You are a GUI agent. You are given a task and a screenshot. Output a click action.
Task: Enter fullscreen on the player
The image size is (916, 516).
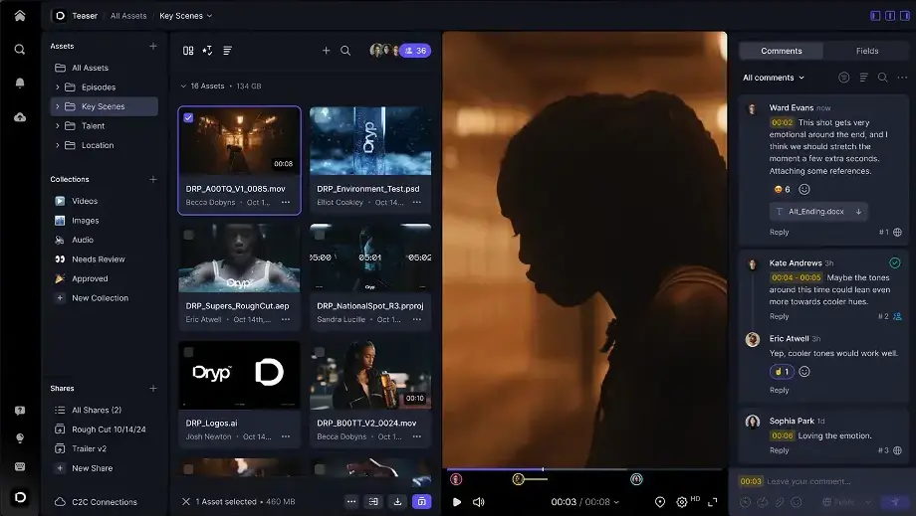coord(713,502)
